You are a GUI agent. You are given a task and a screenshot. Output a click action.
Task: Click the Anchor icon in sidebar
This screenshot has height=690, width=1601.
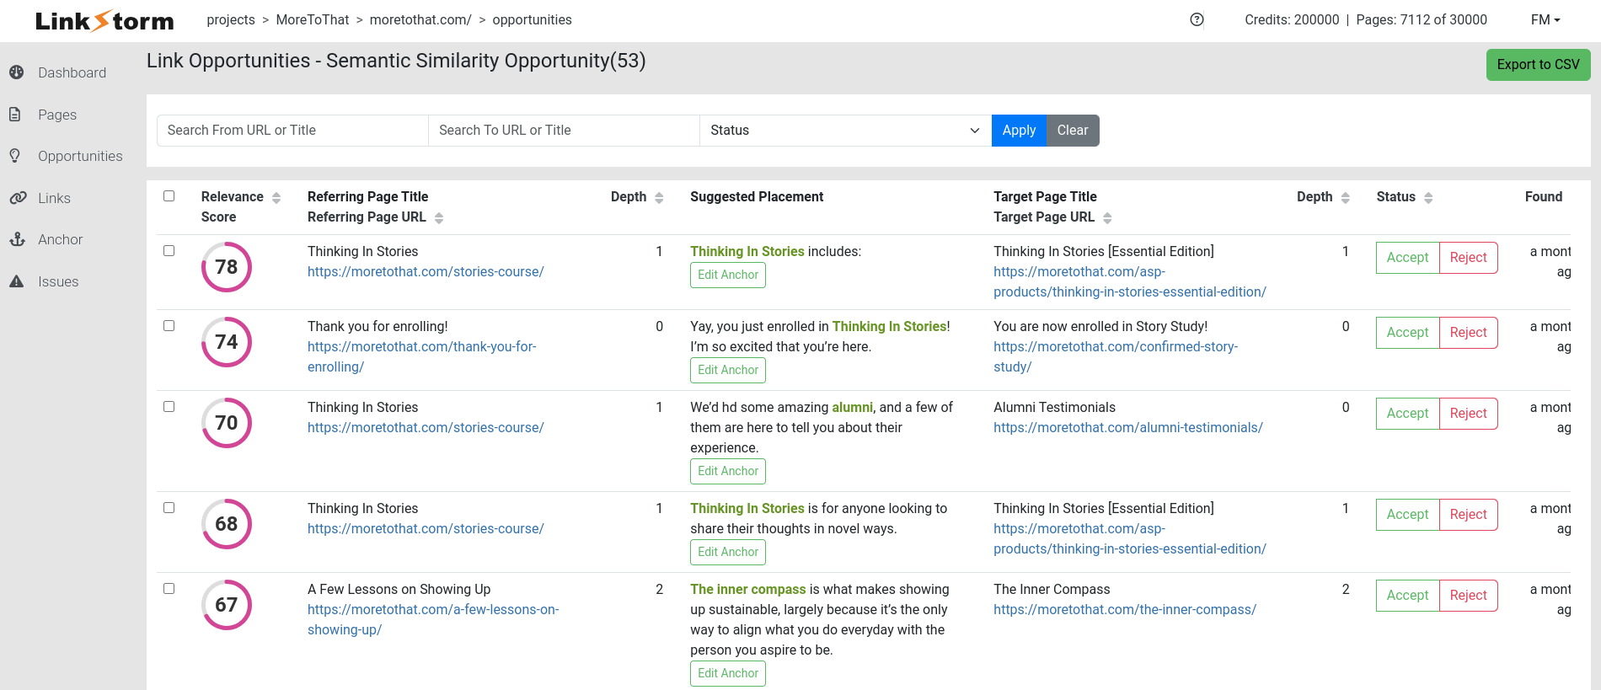pos(17,239)
